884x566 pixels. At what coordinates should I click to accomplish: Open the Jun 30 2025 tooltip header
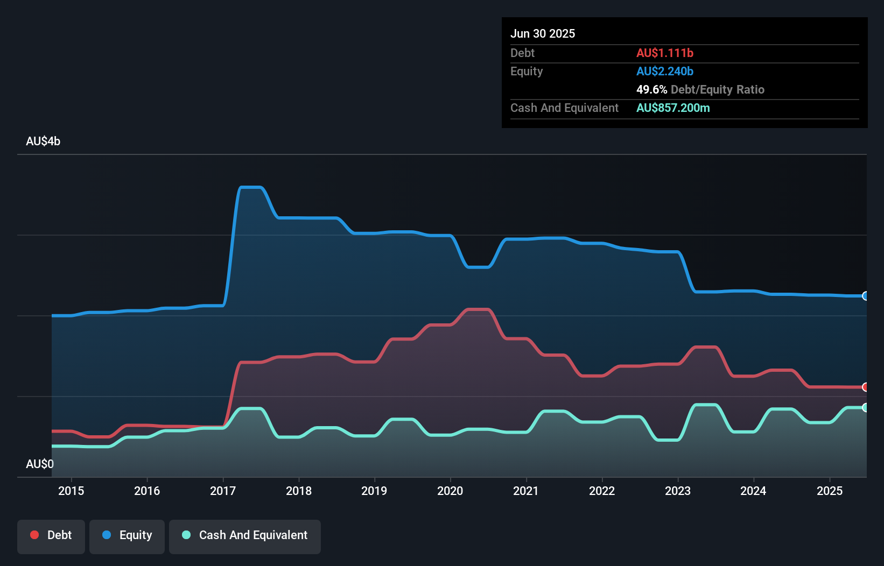pos(543,33)
